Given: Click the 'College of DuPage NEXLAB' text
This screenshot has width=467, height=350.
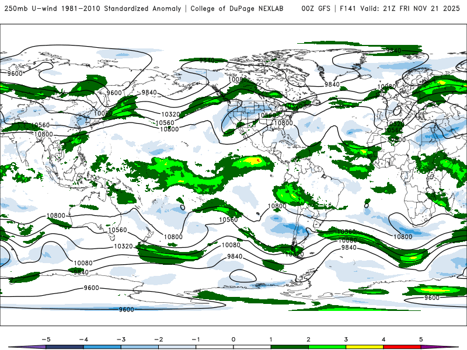Looking at the screenshot, I should click(237, 9).
